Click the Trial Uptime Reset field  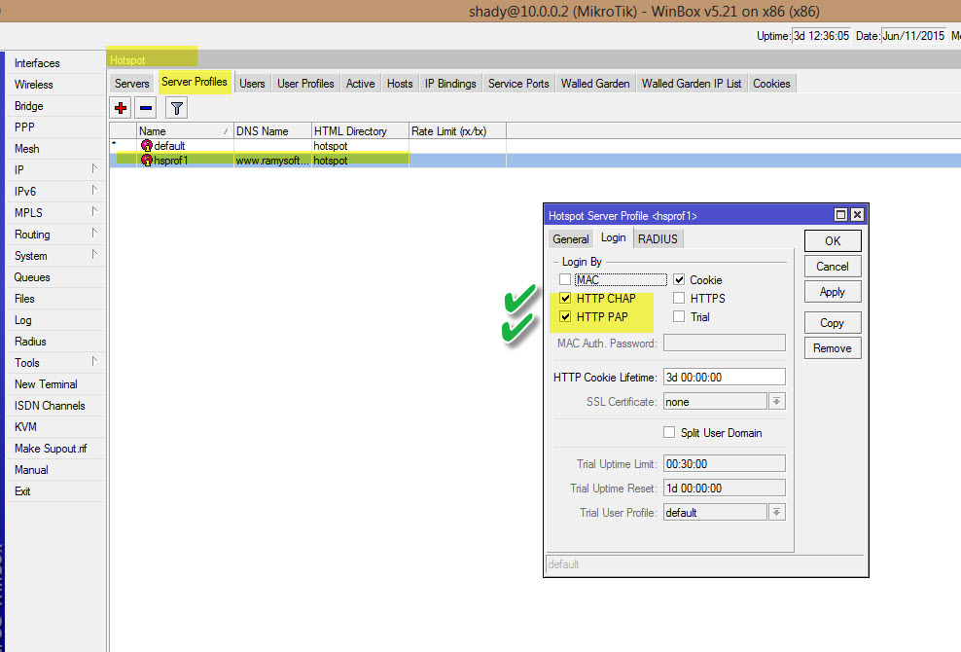[x=725, y=489]
